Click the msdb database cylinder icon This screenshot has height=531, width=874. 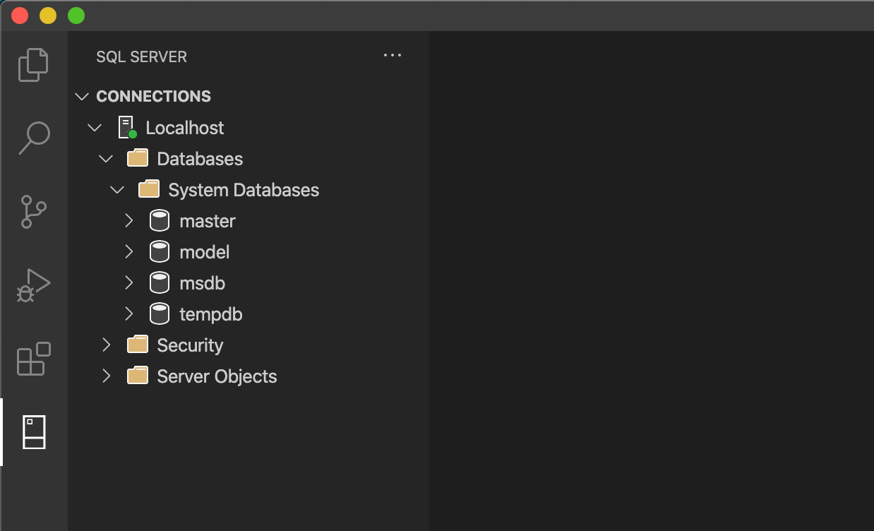tap(160, 283)
